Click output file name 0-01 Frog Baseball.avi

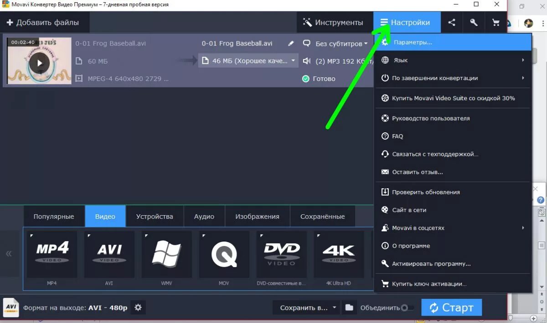[237, 44]
